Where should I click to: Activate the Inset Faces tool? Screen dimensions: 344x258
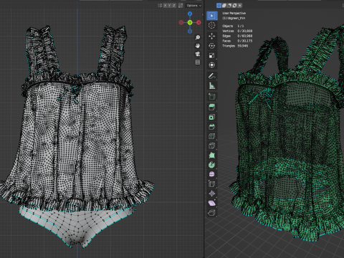[211, 117]
